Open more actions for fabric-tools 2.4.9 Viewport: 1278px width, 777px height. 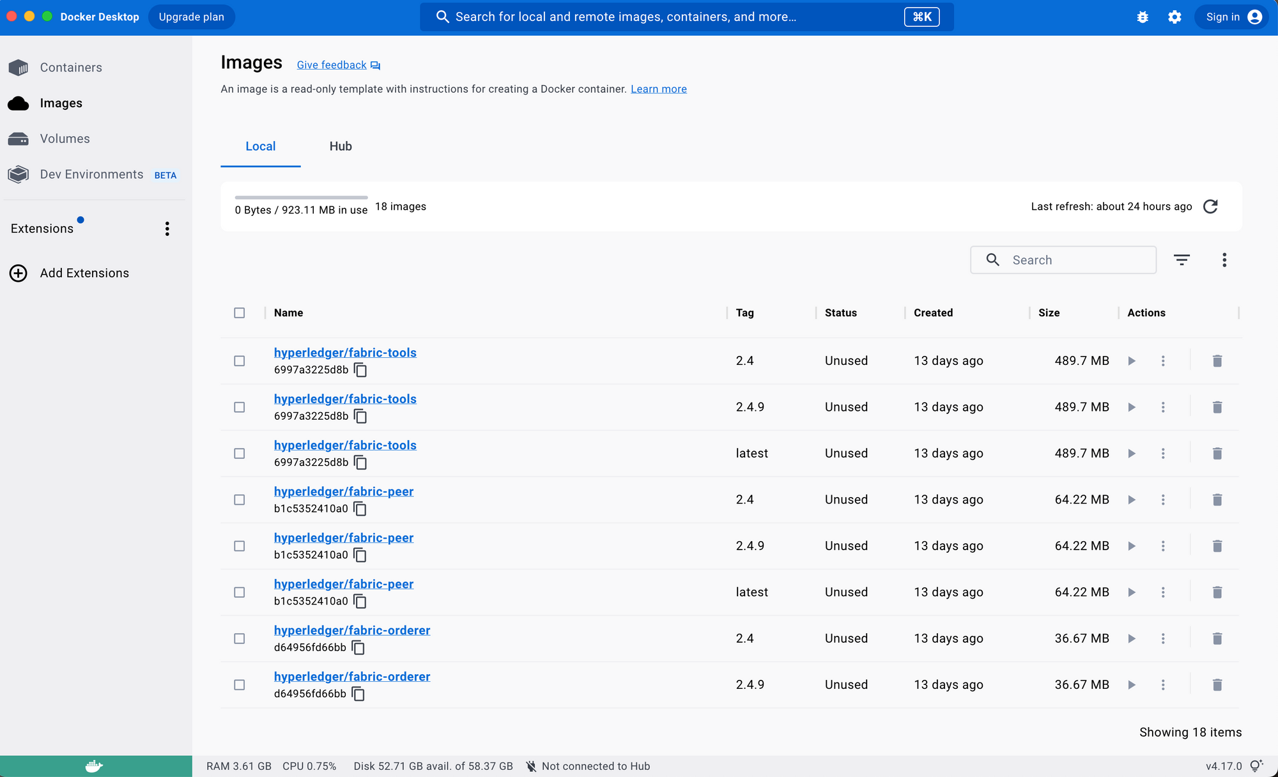coord(1163,407)
